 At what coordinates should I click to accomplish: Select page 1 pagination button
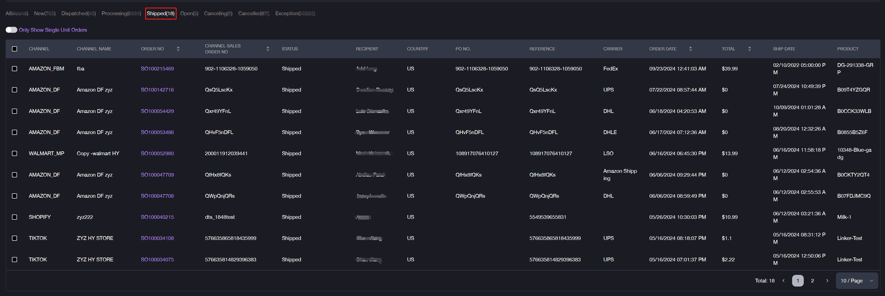tap(798, 281)
